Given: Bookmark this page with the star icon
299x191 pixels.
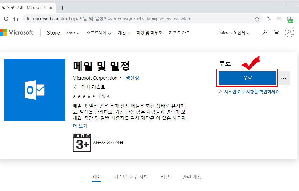Looking at the screenshot, I should pyautogui.click(x=257, y=19).
